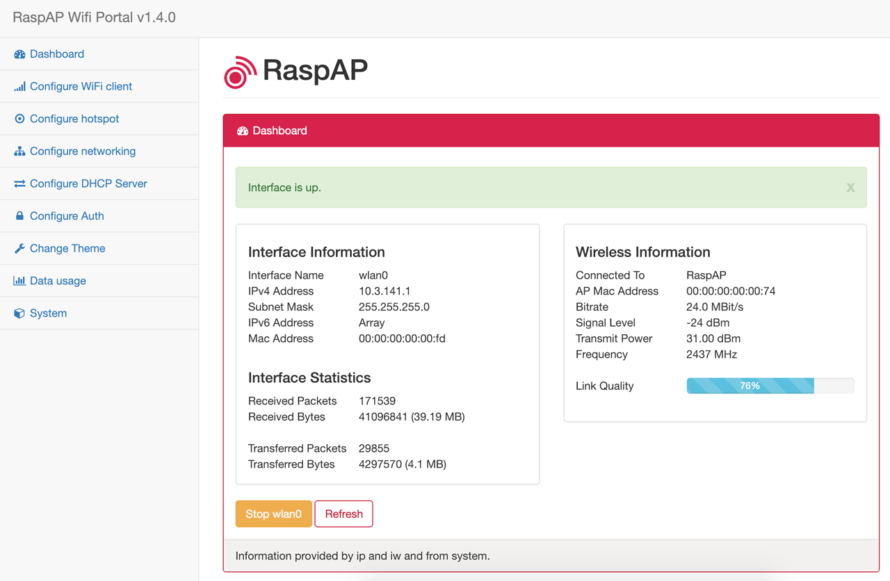Click the cube icon for System
The width and height of the screenshot is (890, 581).
[19, 313]
